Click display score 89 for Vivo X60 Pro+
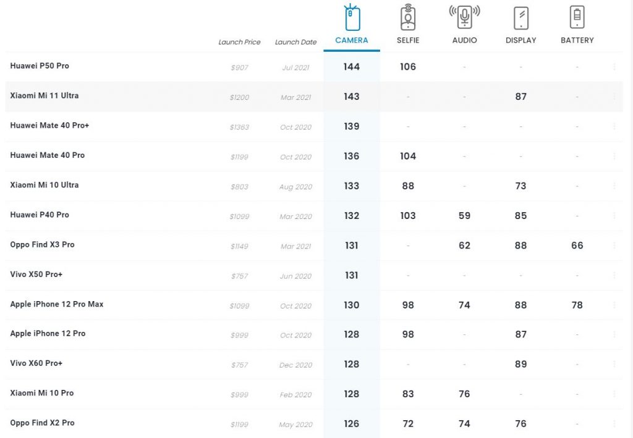633x438 pixels. 520,364
